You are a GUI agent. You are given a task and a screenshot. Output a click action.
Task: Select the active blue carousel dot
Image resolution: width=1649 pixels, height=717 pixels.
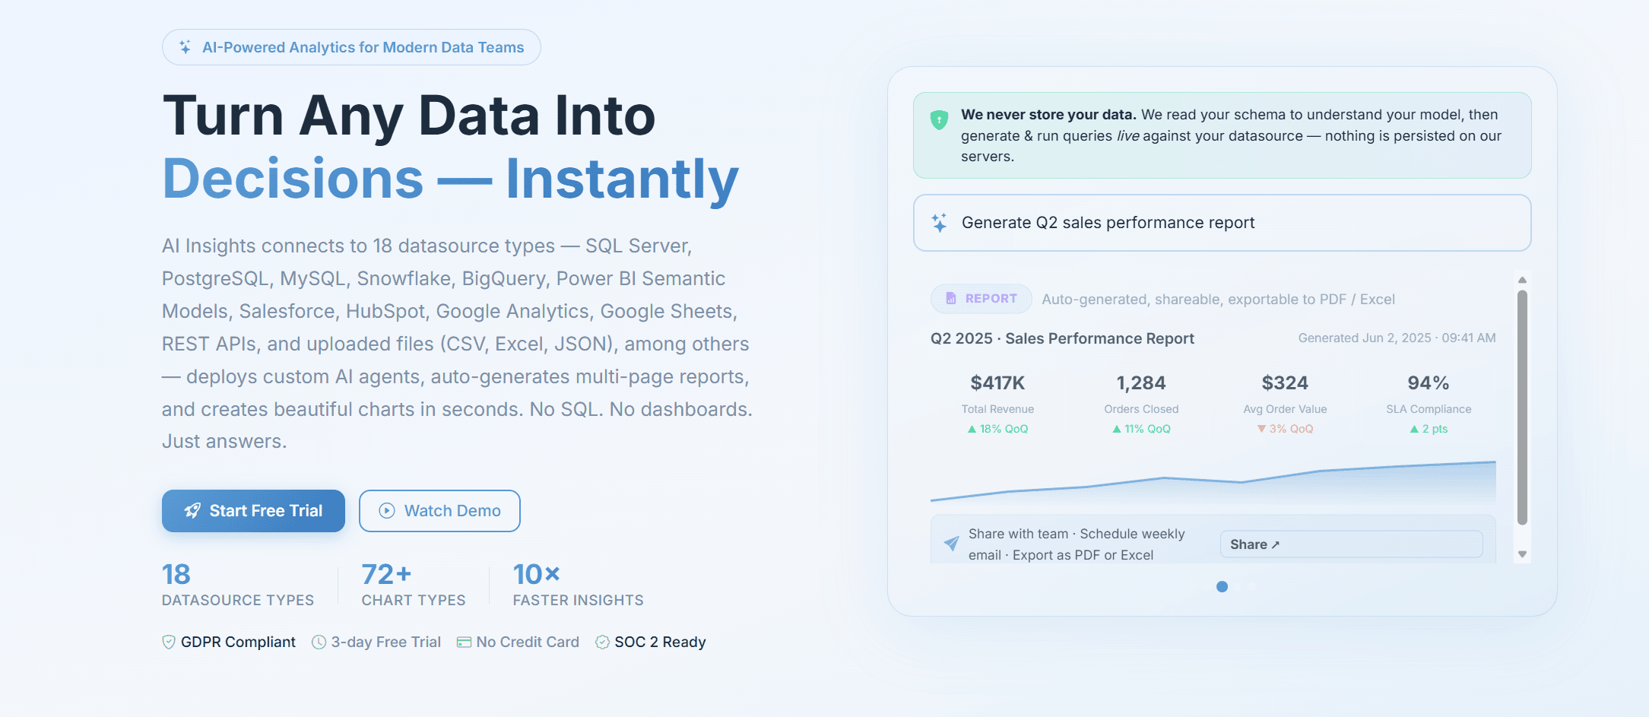click(x=1222, y=586)
